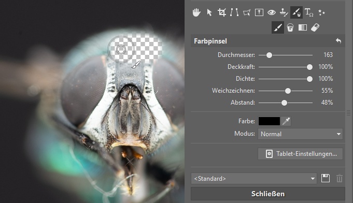Select the stars effects tool
The image size is (353, 203).
[x=321, y=12]
